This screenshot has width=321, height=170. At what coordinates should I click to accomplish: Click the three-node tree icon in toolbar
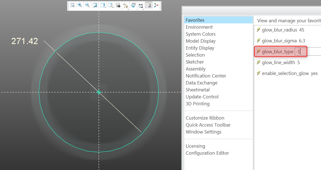[x=156, y=5]
